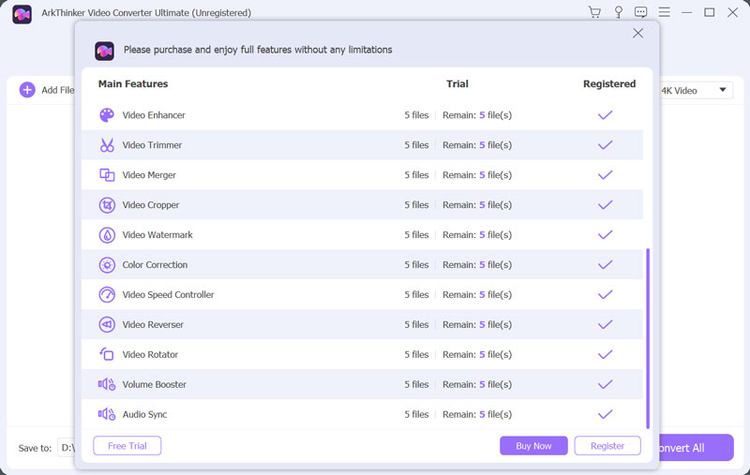Click the Add File text label
This screenshot has height=475, width=750.
[x=58, y=90]
